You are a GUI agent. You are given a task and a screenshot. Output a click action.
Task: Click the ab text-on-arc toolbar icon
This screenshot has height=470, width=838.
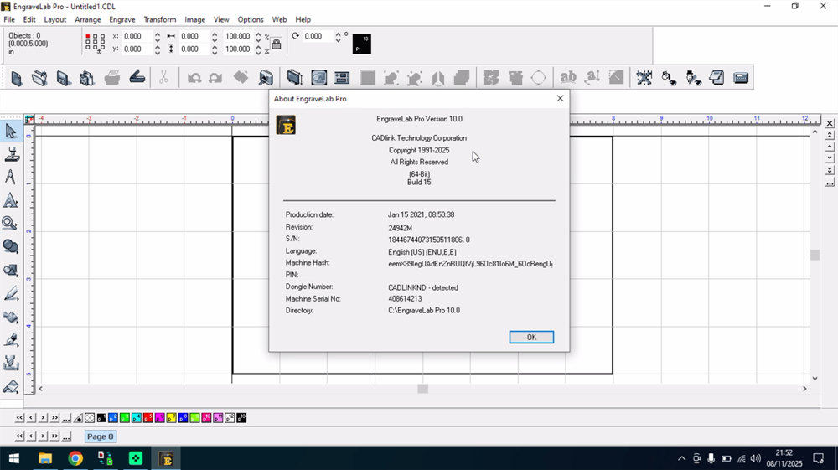click(x=567, y=78)
